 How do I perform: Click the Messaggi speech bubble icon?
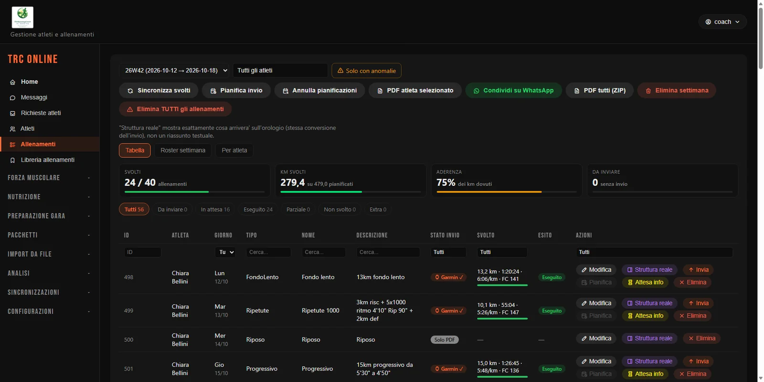coord(12,98)
